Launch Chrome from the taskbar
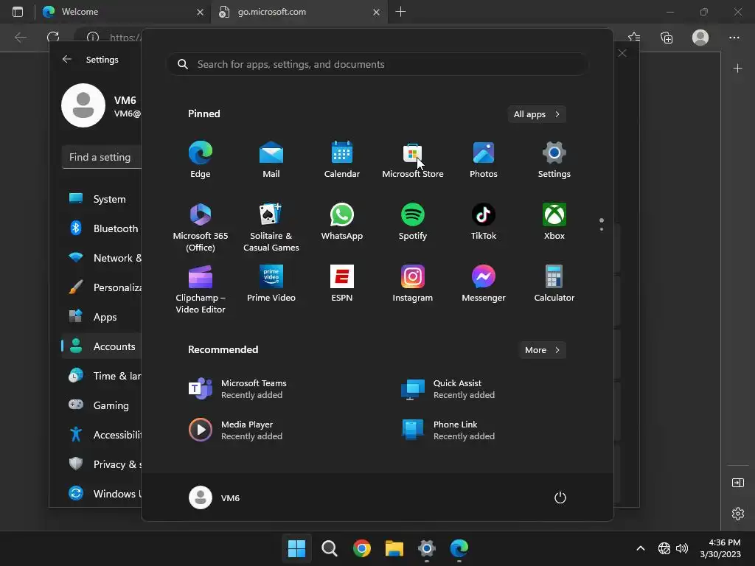Viewport: 755px width, 566px height. point(362,548)
